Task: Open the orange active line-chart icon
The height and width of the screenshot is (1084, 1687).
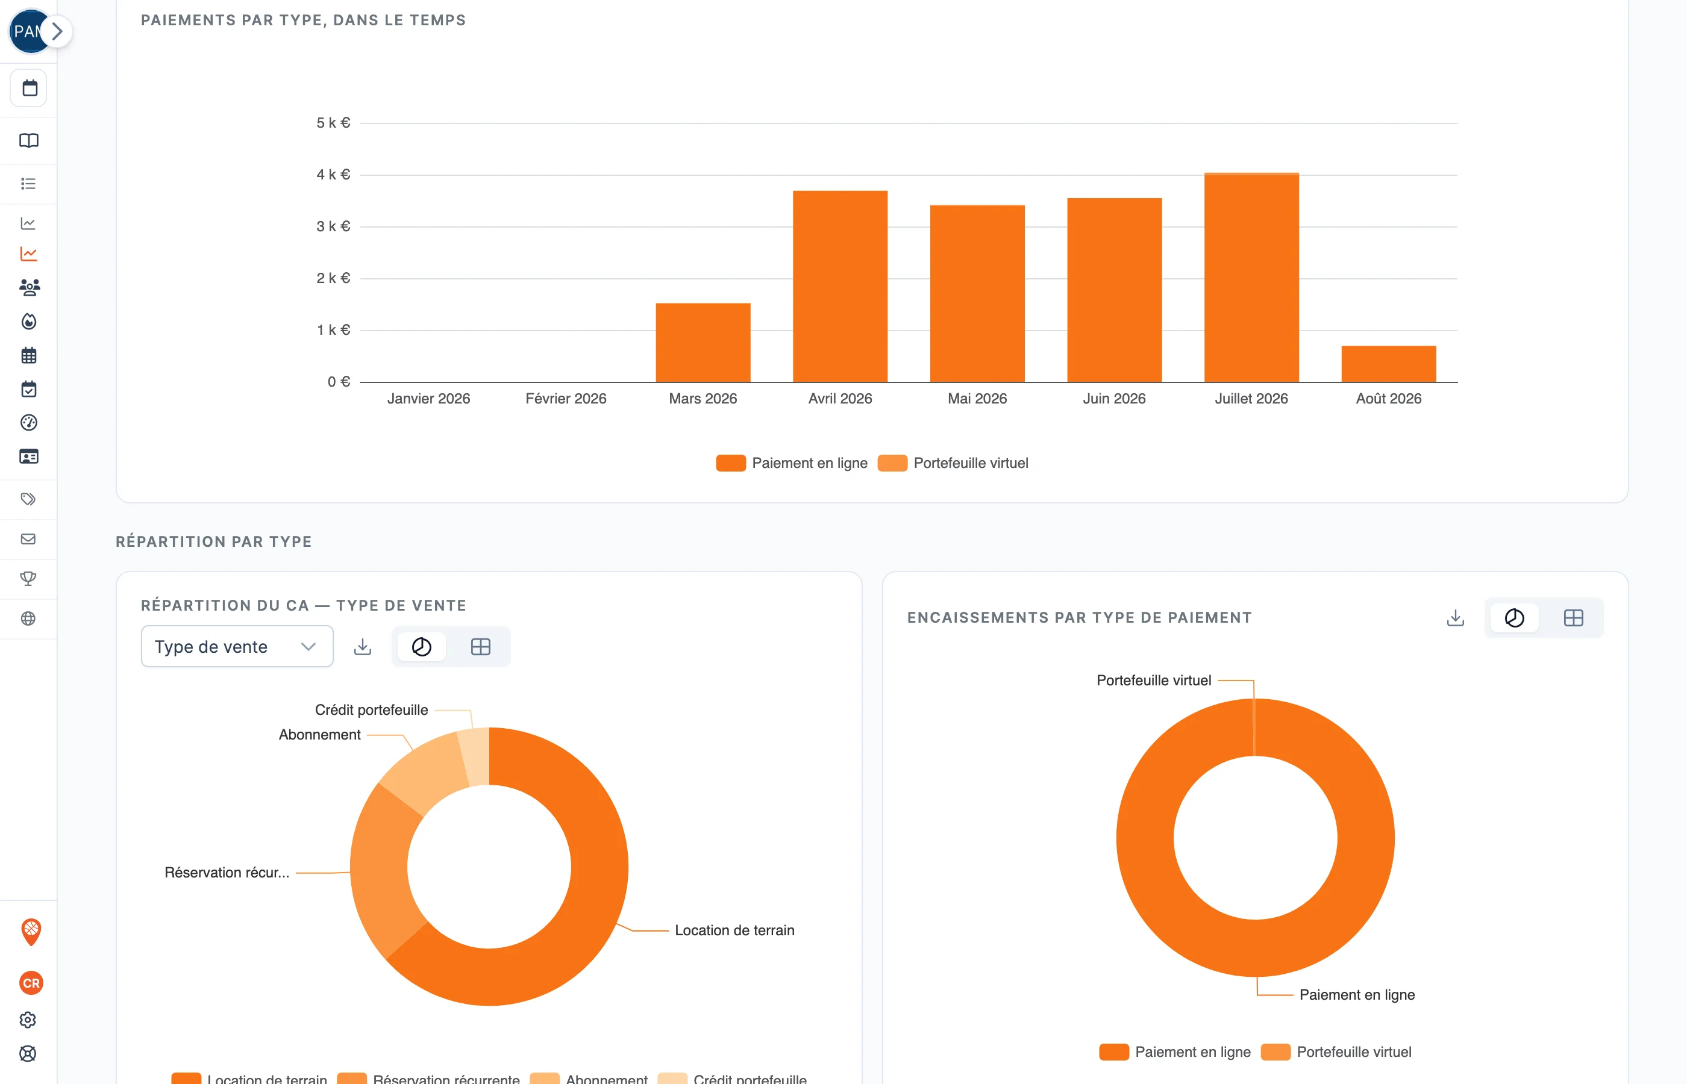Action: (29, 254)
